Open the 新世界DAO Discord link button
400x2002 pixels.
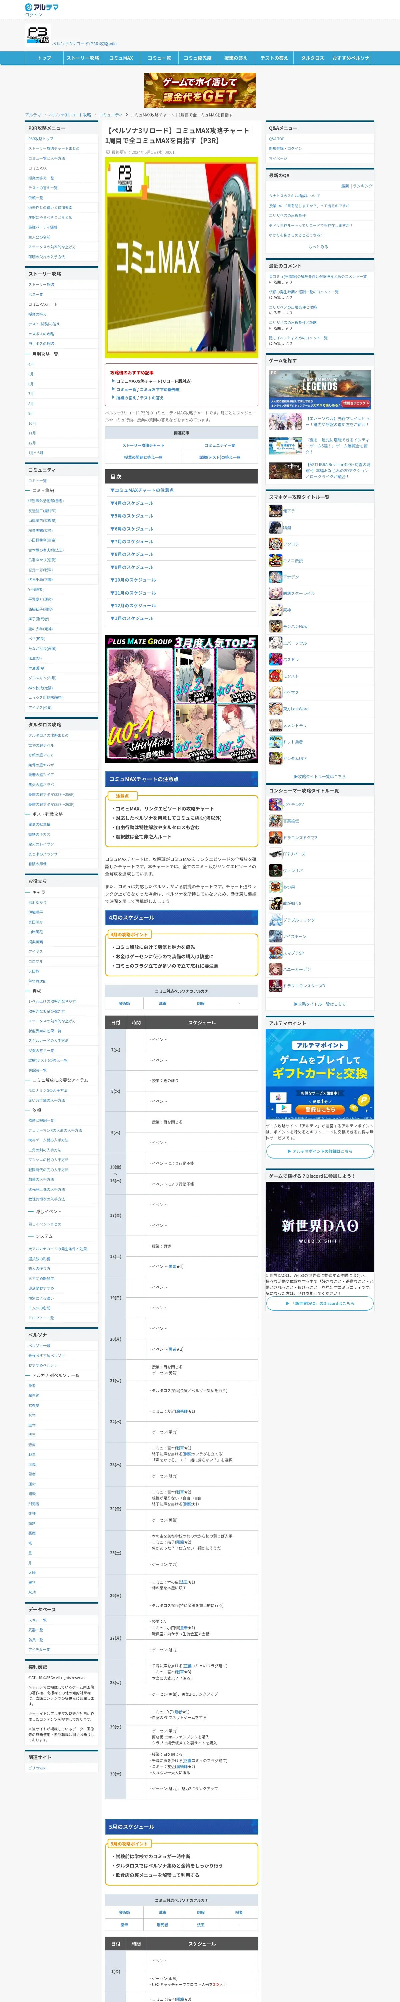tap(319, 1303)
